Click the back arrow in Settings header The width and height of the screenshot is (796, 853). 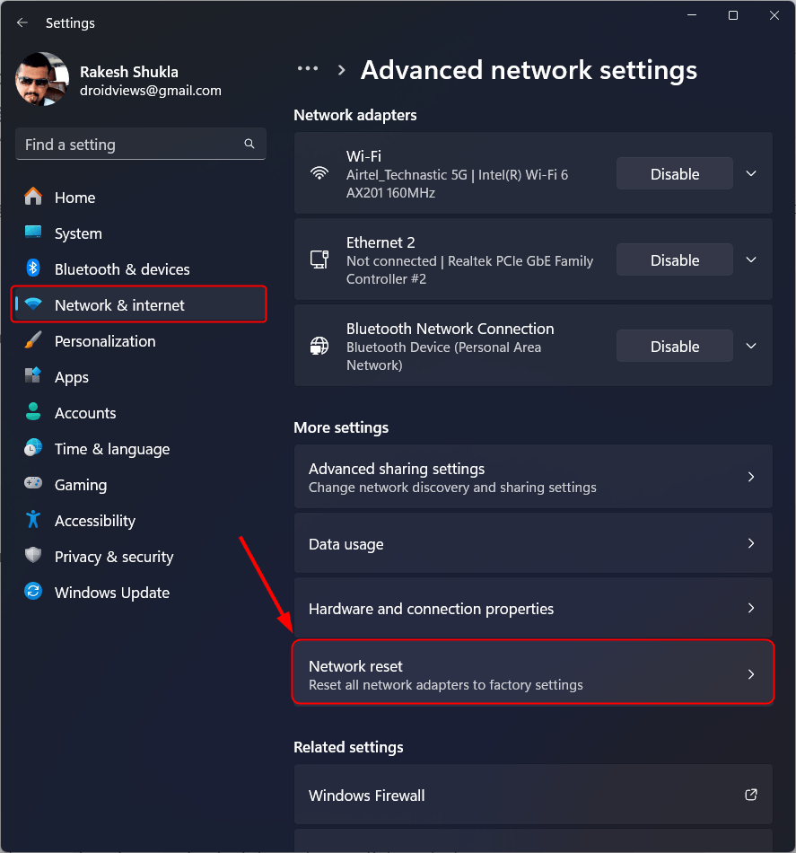(22, 22)
